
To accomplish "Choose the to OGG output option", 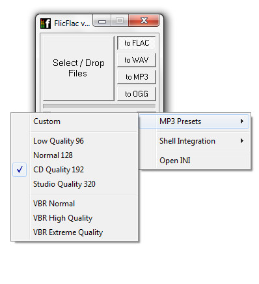I will tap(137, 94).
